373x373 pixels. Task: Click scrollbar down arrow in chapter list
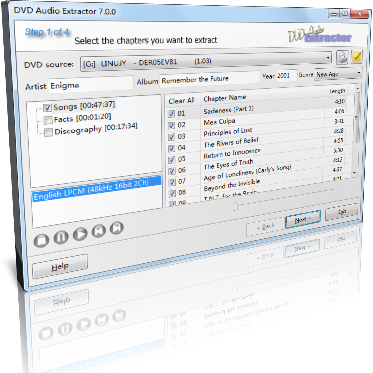(x=355, y=173)
